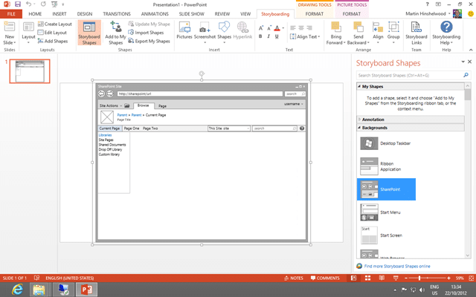Open Align Text dropdown
476x297 pixels.
pyautogui.click(x=305, y=36)
